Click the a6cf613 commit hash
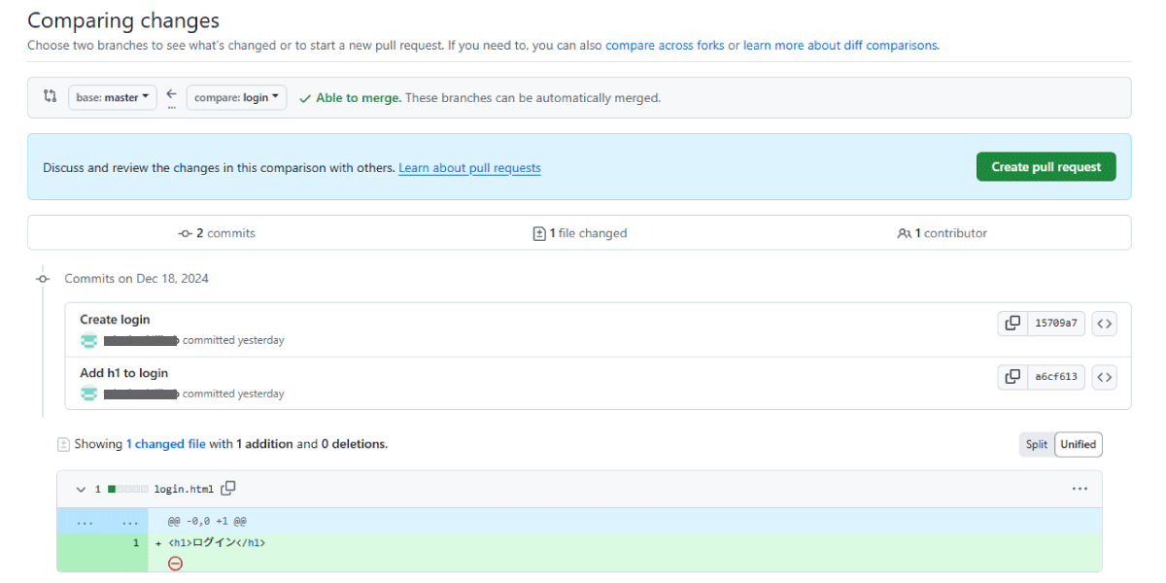 tap(1056, 377)
